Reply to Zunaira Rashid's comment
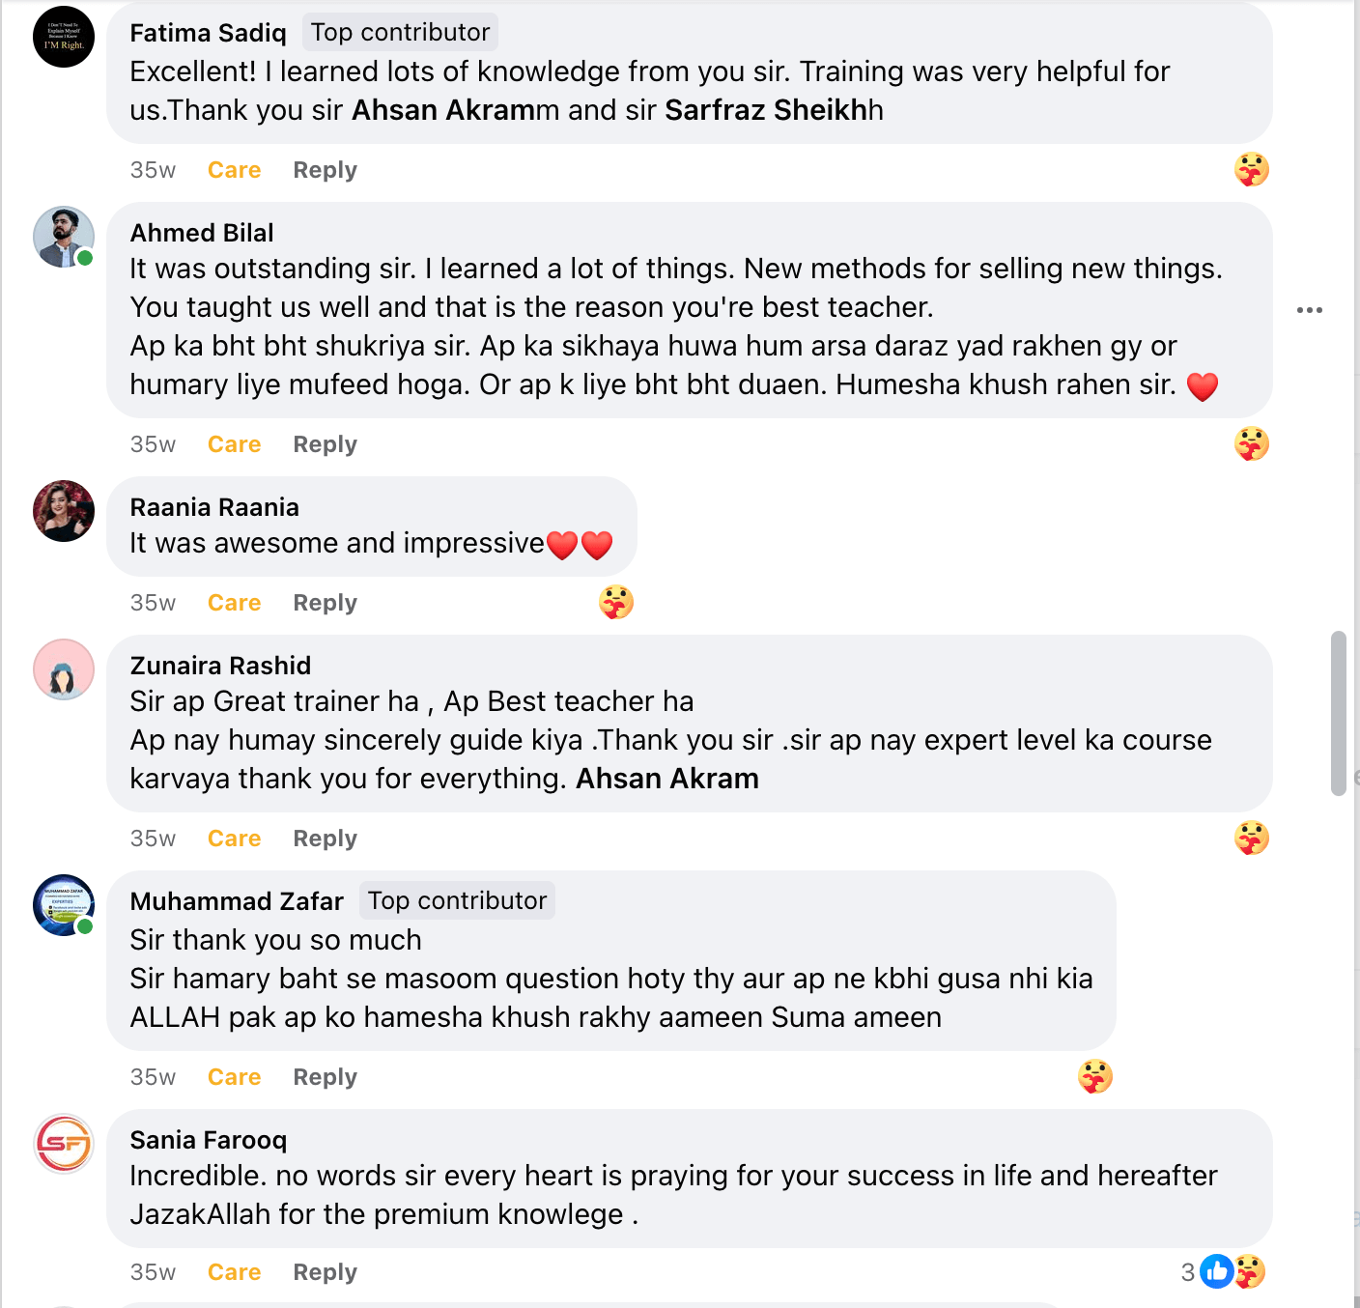The height and width of the screenshot is (1308, 1360). click(x=325, y=839)
